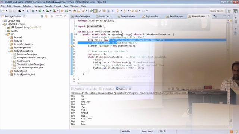This screenshot has height=134, width=239.
Task: Open the Refactor menu
Action: [x=27, y=6]
